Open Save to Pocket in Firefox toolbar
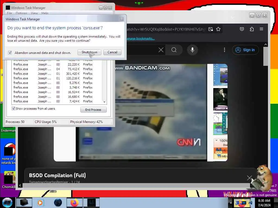278x208 pixels. (x=242, y=29)
